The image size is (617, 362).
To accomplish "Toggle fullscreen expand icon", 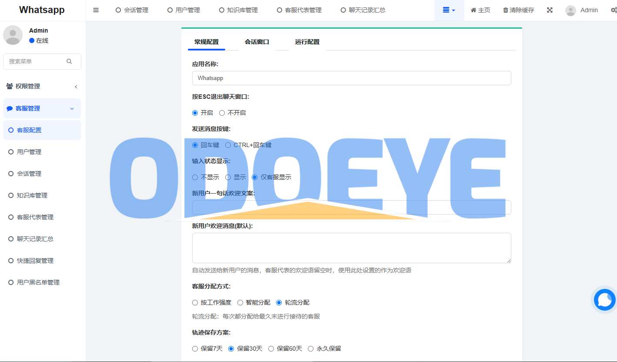I will point(550,10).
